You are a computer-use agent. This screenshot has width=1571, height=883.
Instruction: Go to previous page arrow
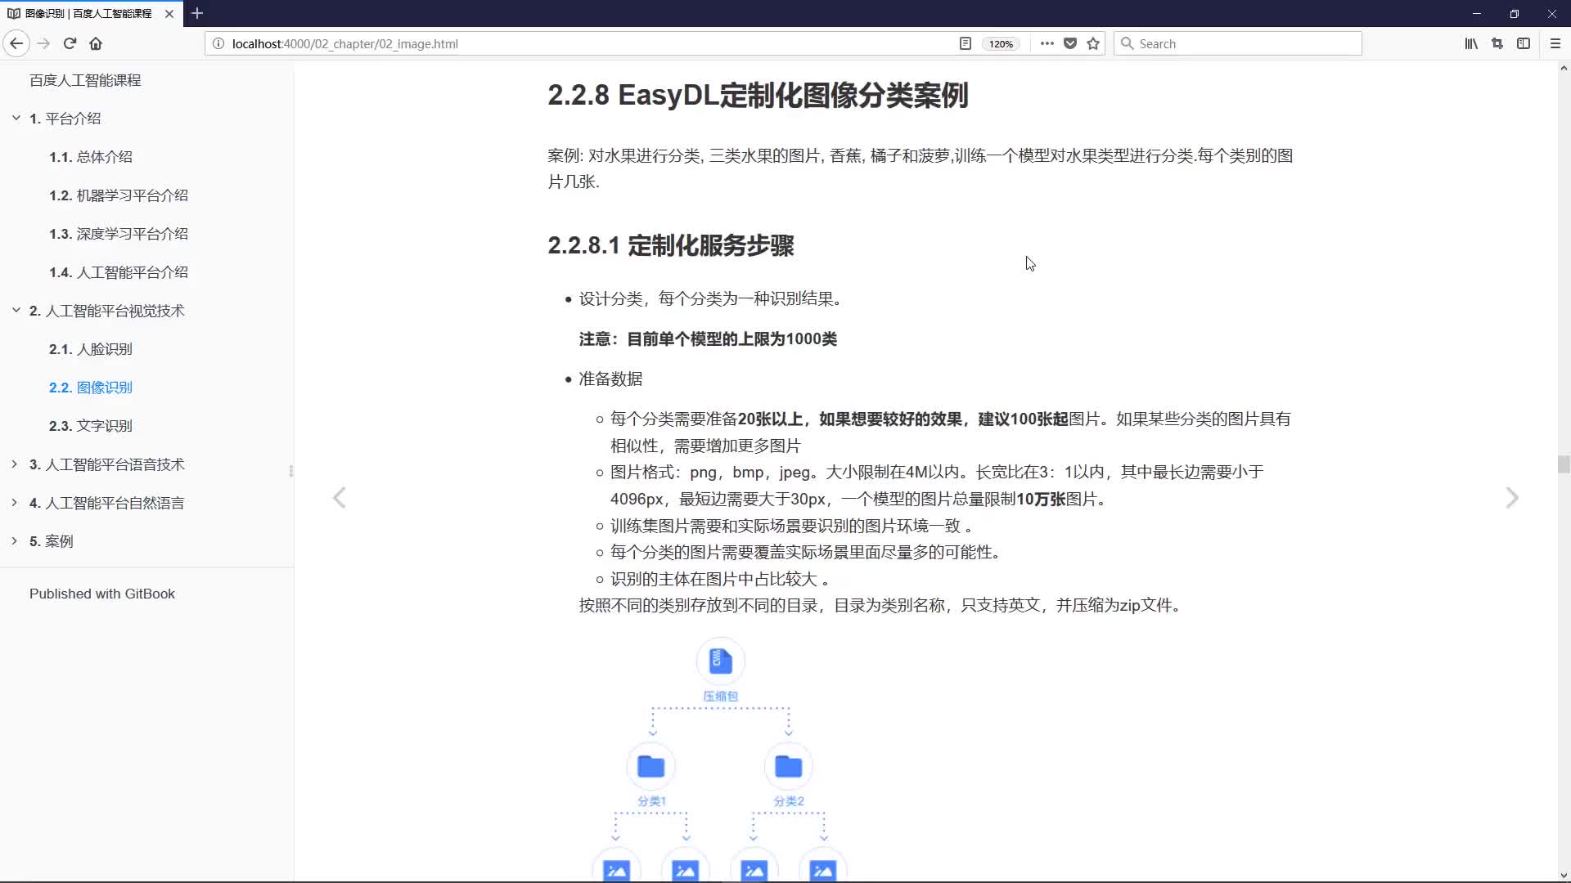[340, 497]
